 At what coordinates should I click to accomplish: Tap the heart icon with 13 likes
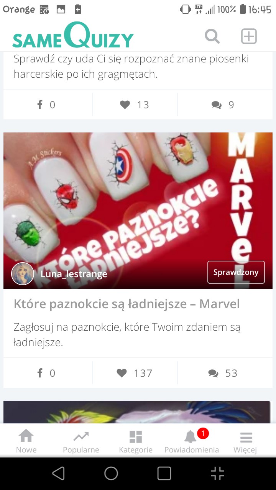click(x=135, y=105)
